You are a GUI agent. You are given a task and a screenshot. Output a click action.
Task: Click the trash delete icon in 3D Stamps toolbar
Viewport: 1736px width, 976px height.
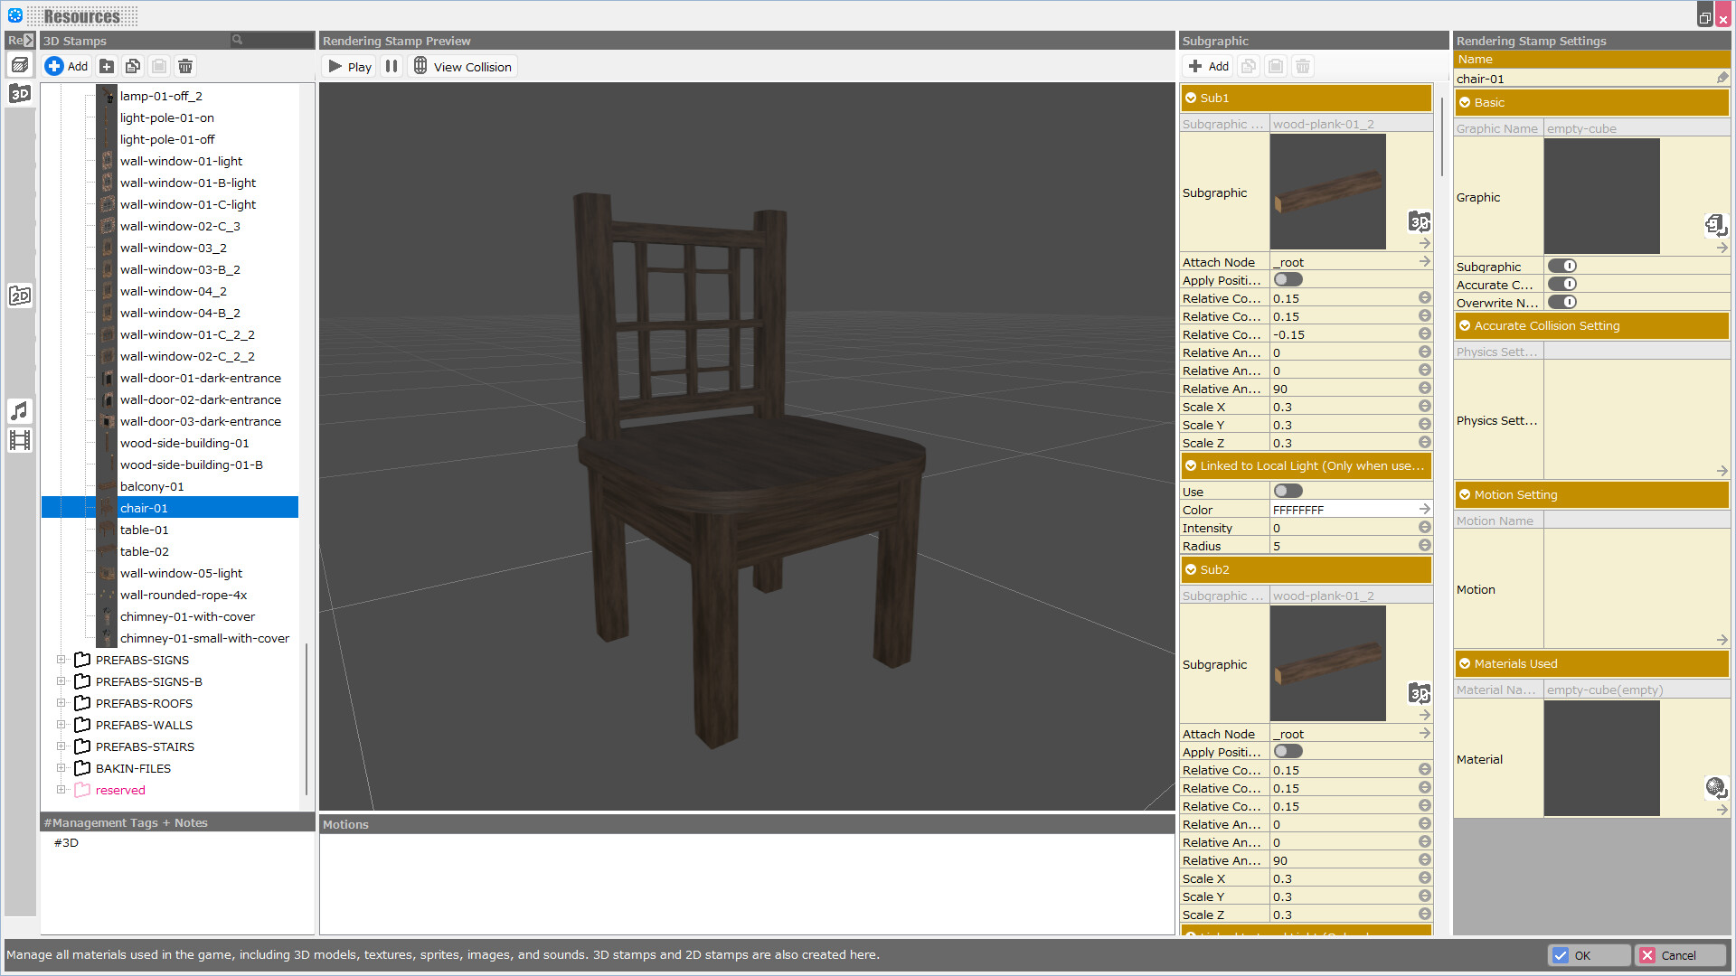click(x=185, y=66)
